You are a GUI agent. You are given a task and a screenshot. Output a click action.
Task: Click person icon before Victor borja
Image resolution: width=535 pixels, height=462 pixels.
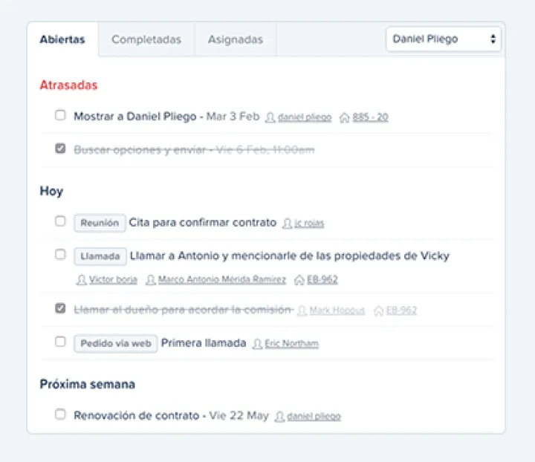pyautogui.click(x=82, y=280)
